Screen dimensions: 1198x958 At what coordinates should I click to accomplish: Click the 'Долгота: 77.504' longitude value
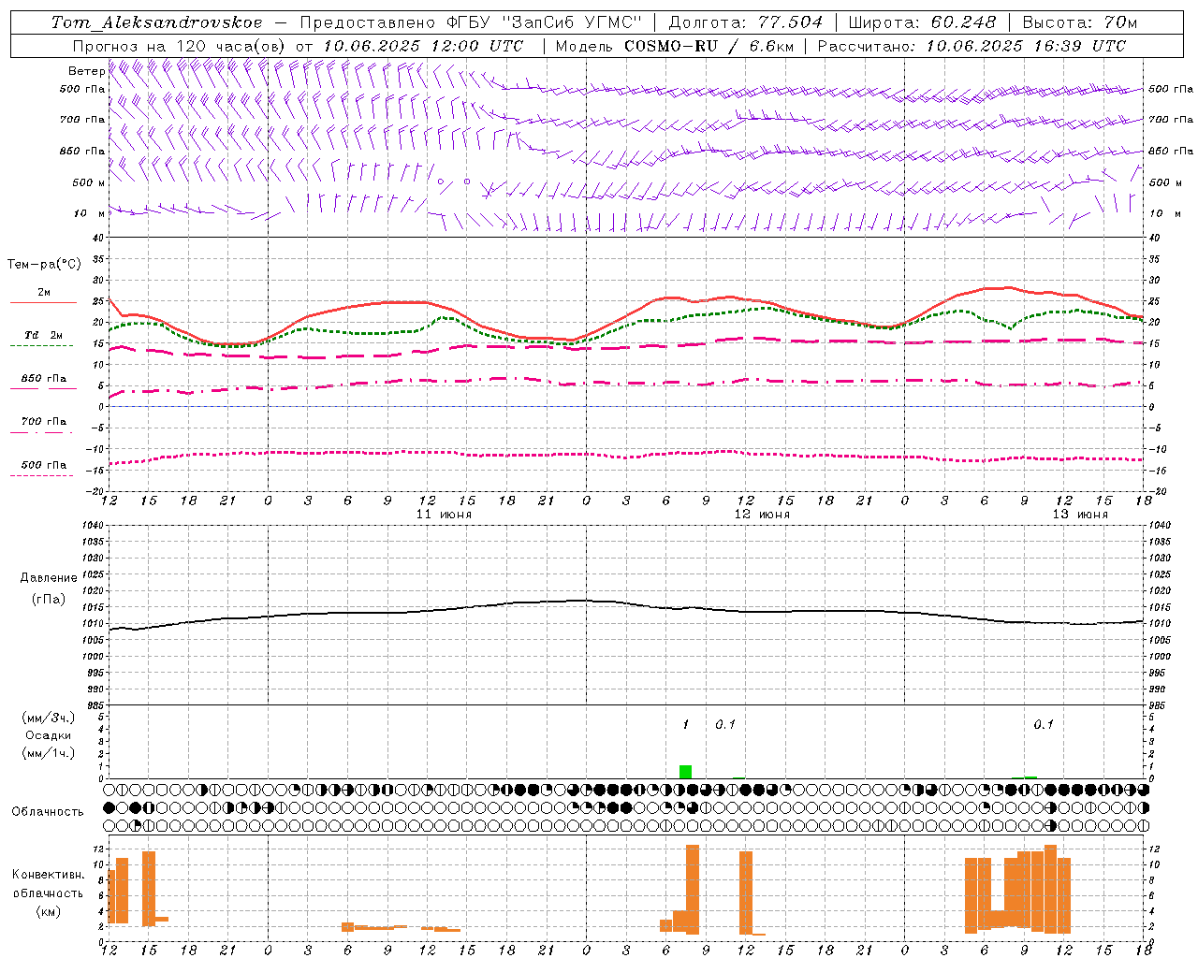745,22
